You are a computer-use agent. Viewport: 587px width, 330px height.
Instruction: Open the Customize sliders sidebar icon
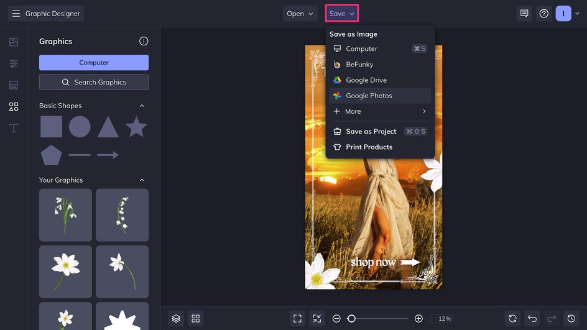14,63
